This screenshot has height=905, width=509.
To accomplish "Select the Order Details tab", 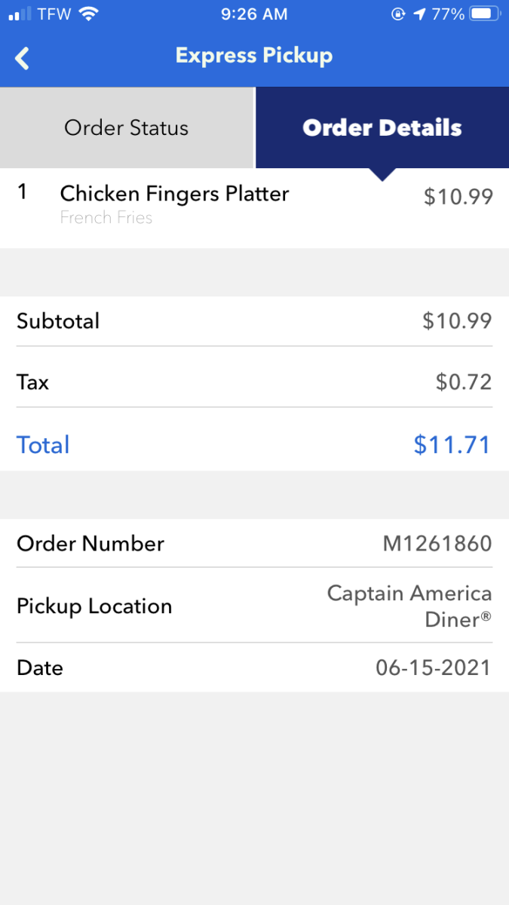I will pyautogui.click(x=382, y=127).
